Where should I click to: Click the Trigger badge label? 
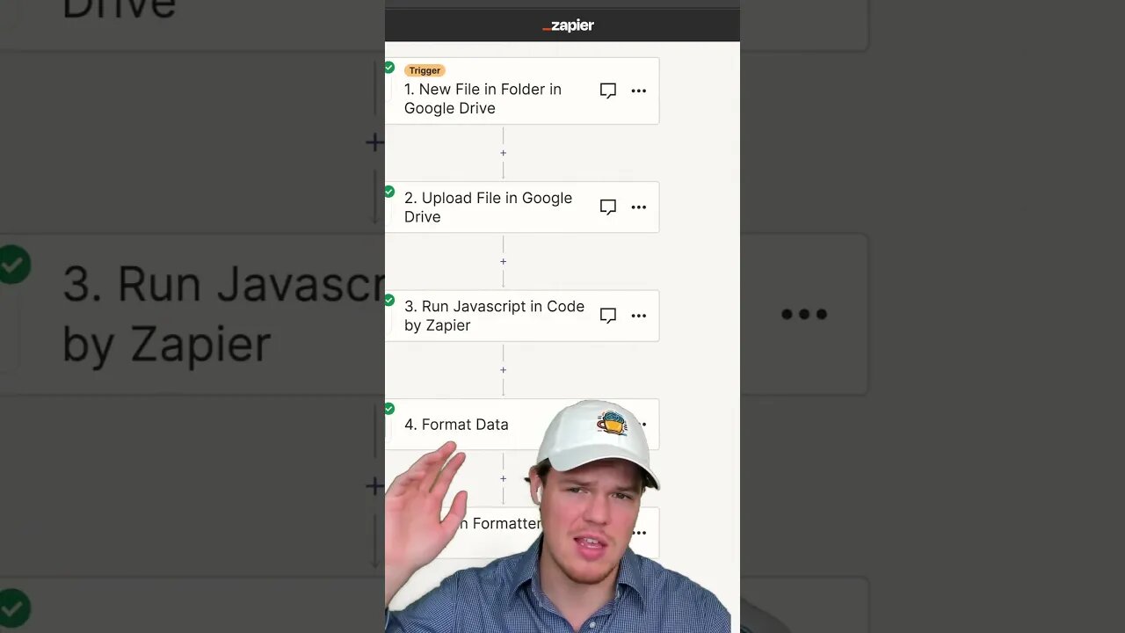click(425, 70)
